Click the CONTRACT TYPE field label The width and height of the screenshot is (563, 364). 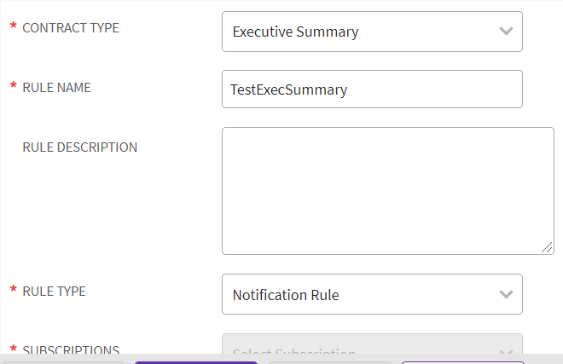pyautogui.click(x=70, y=28)
